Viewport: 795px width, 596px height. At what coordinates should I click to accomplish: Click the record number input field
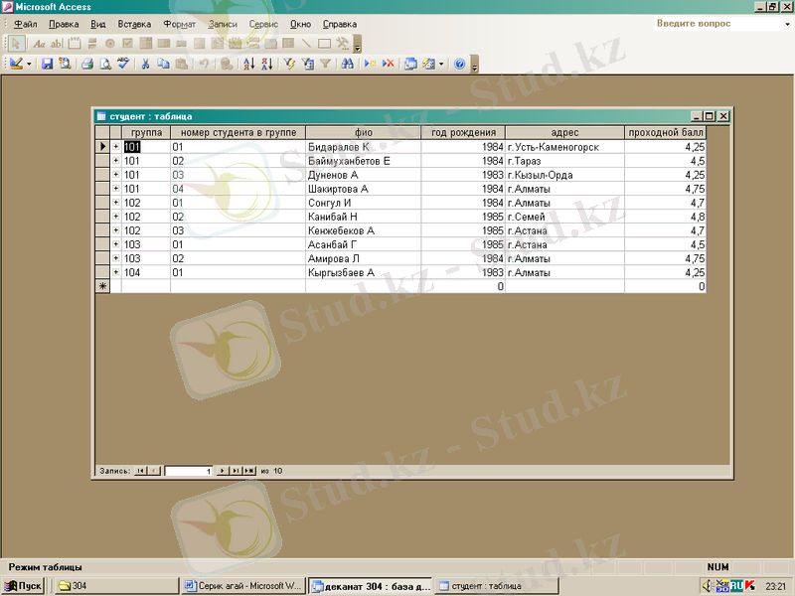click(x=189, y=471)
